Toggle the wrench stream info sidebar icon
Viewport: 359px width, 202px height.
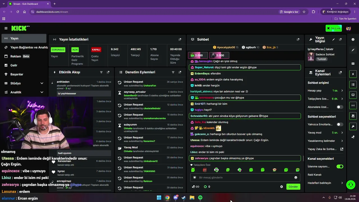tap(353, 126)
